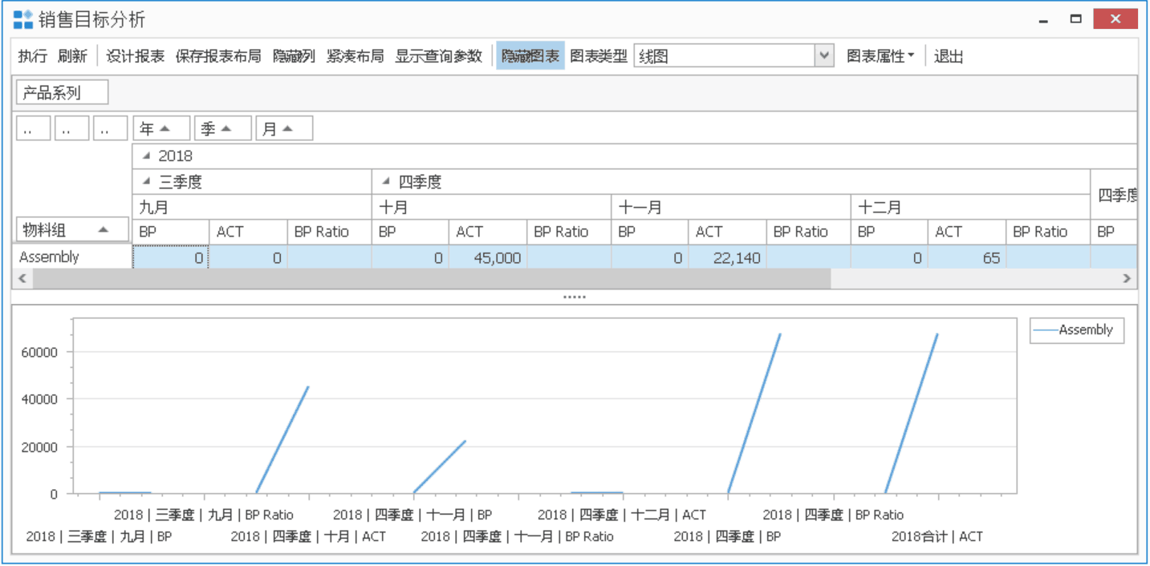Image resolution: width=1150 pixels, height=566 pixels.
Task: Collapse the 三季度 quarter group
Action: coord(148,181)
